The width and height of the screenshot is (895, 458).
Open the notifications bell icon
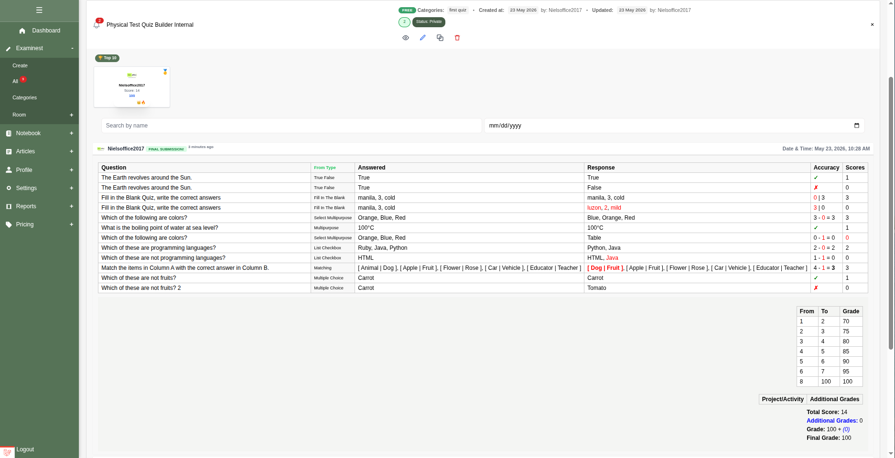[97, 25]
